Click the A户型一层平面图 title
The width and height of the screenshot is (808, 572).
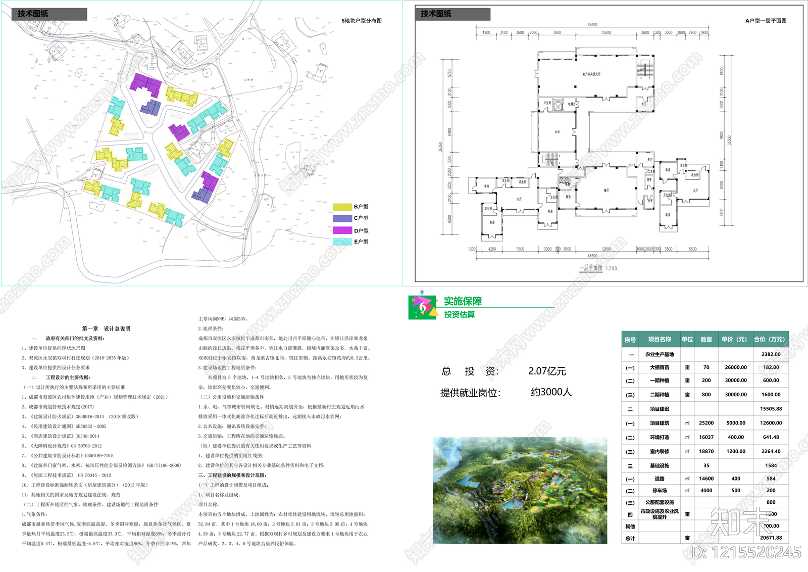(x=766, y=21)
